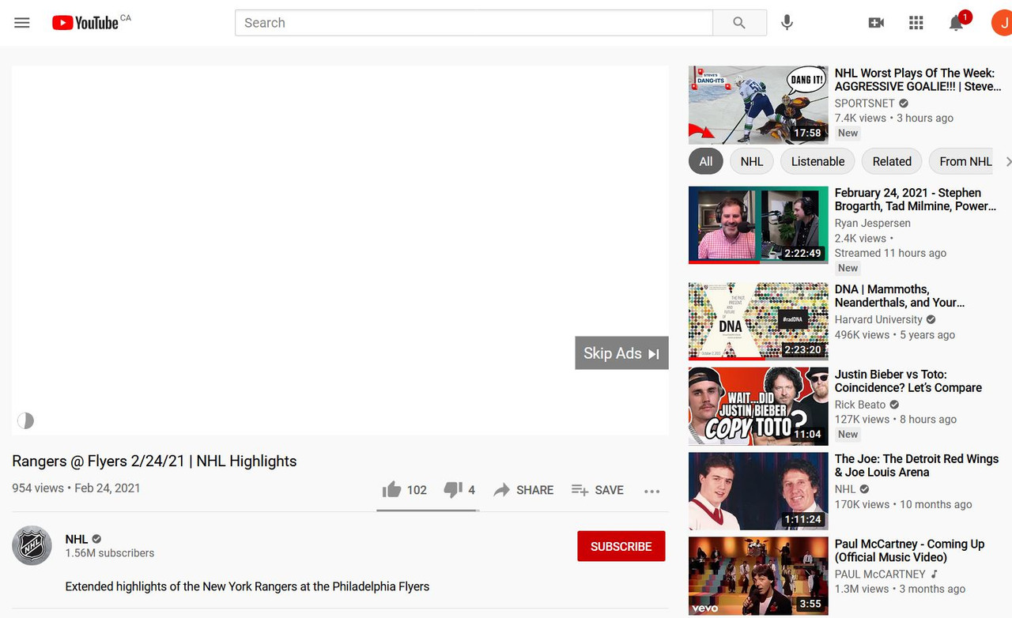Click the like/dislike ratio bar
This screenshot has width=1012, height=618.
(x=428, y=511)
